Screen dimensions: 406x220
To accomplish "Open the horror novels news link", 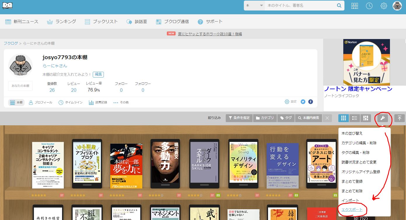I will tap(210, 34).
